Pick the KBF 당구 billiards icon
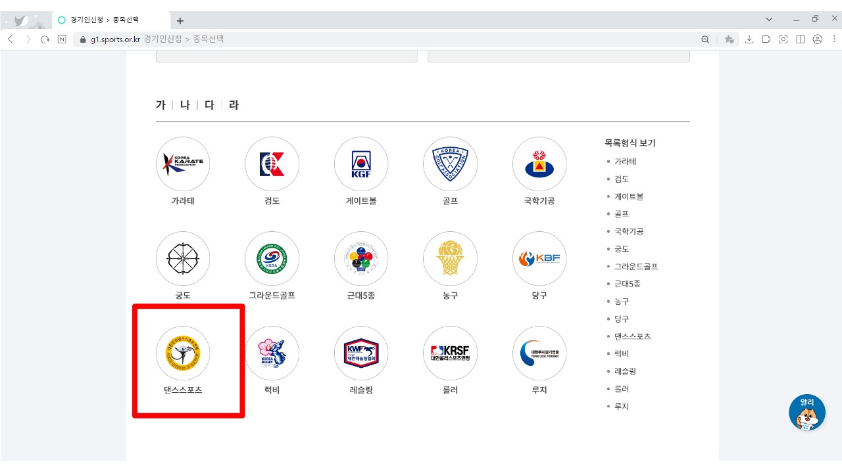The width and height of the screenshot is (842, 473). [539, 259]
